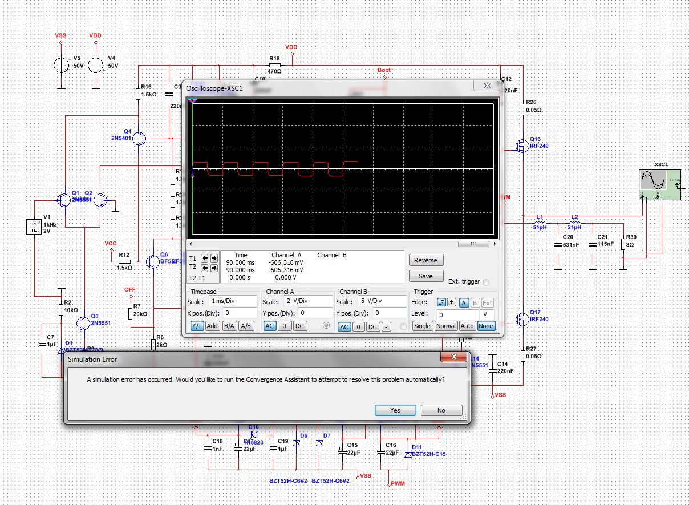Select load resistor R30 8Ω

point(623,244)
